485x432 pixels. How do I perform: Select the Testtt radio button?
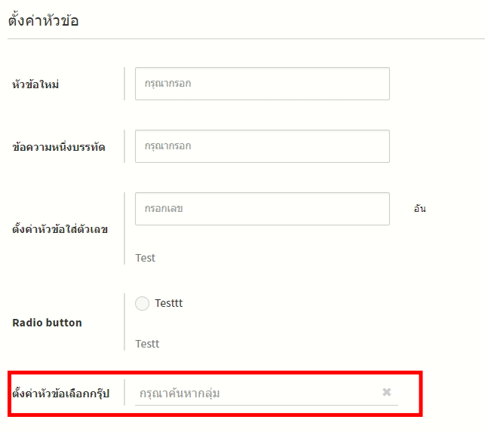coord(142,304)
